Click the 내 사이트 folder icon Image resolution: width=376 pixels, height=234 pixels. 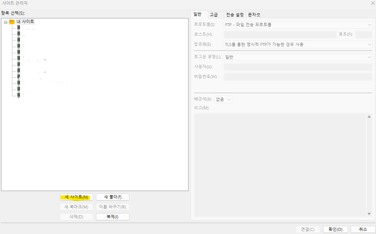[x=11, y=21]
